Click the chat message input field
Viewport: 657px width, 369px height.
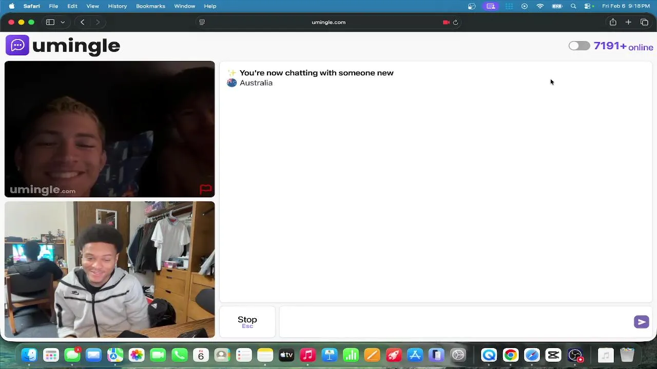tap(456, 322)
